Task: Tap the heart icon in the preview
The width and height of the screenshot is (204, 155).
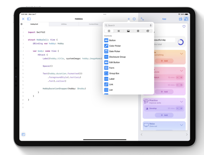Action: [x=184, y=26]
